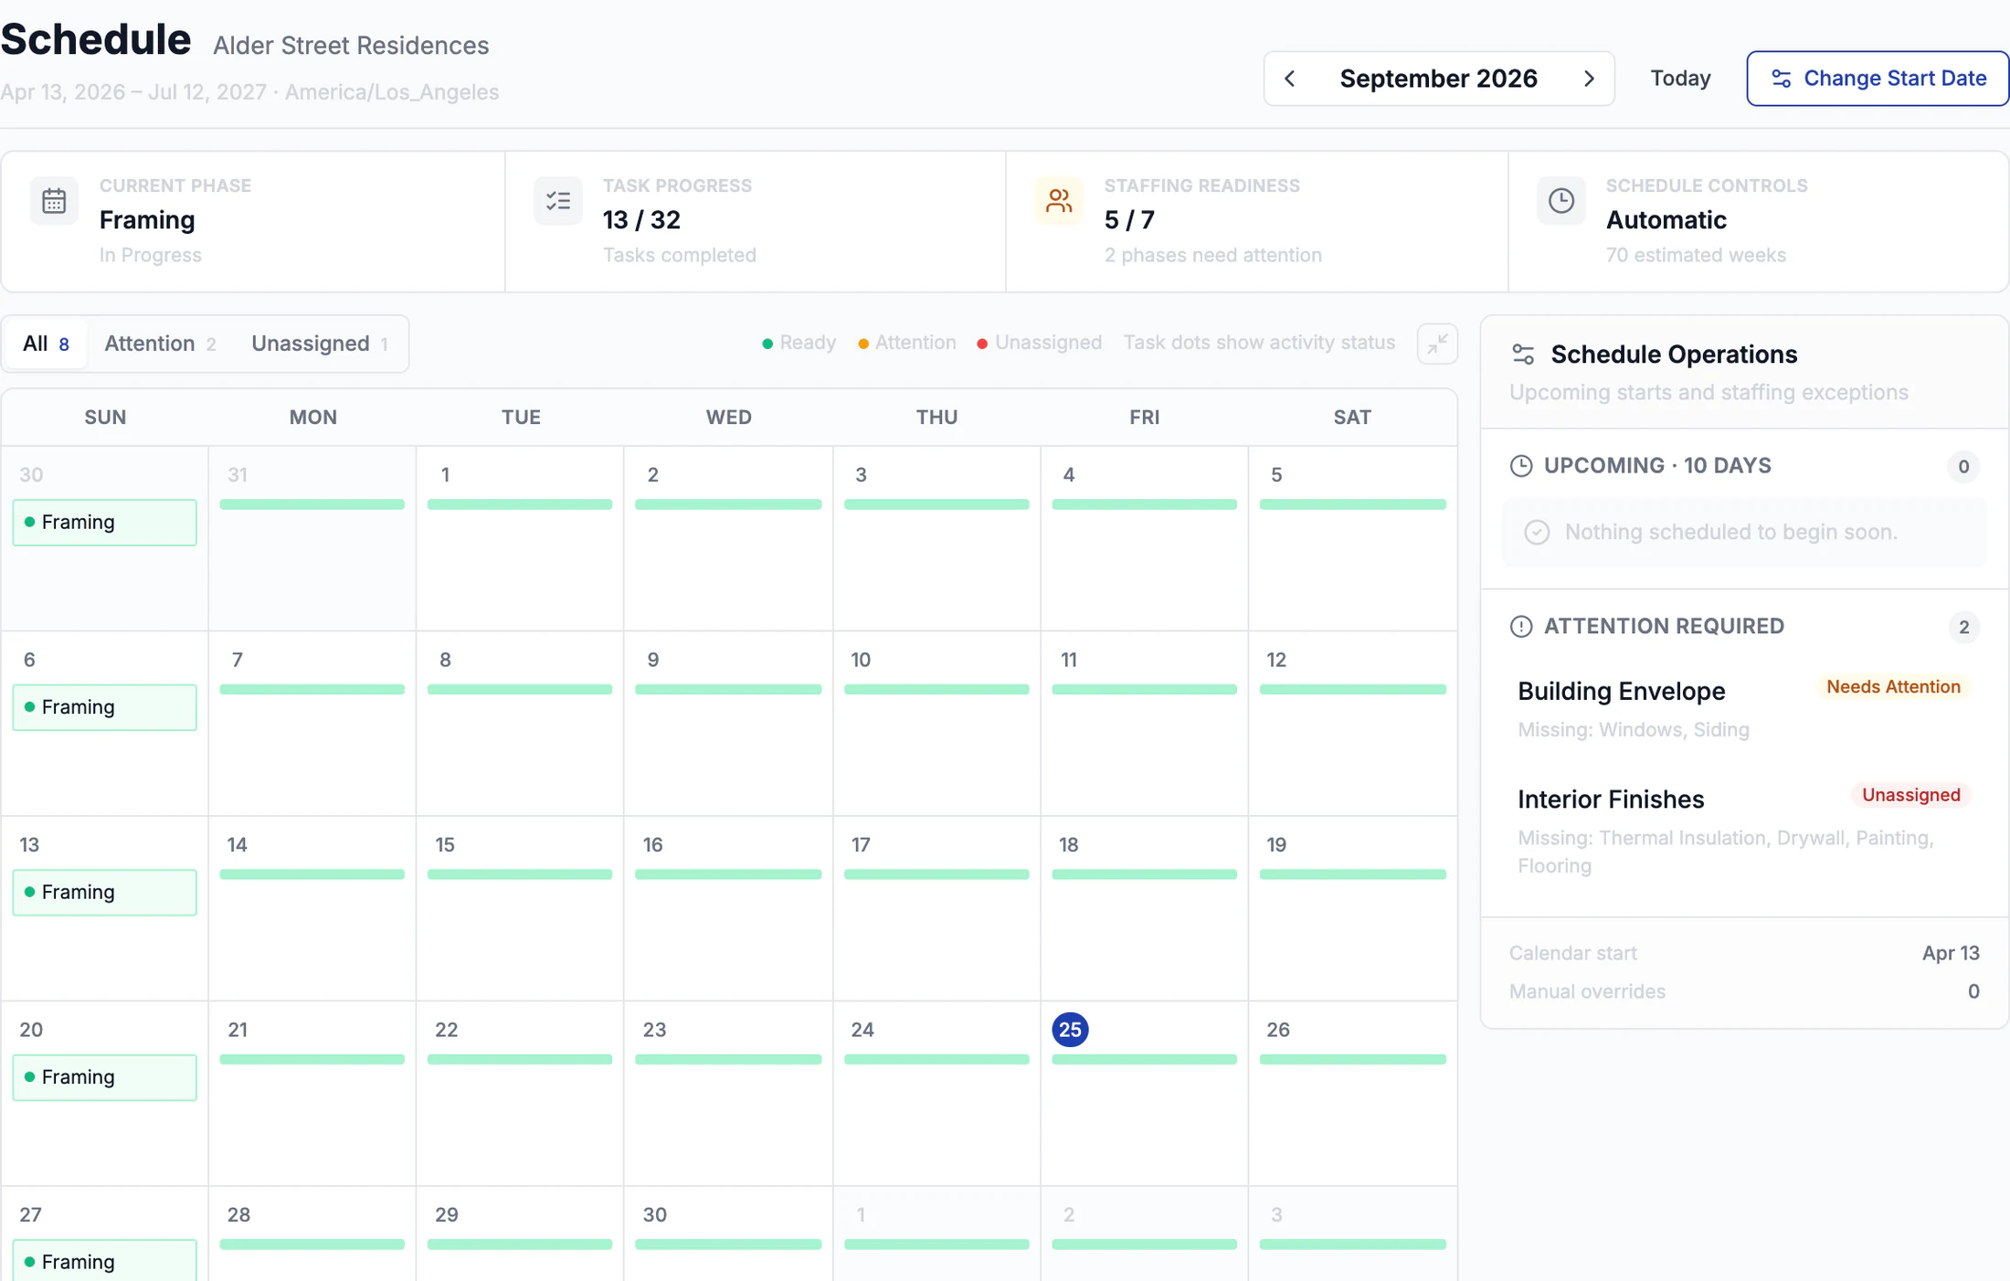2010x1281 pixels.
Task: Click the green Ready legend dot
Action: 767,344
